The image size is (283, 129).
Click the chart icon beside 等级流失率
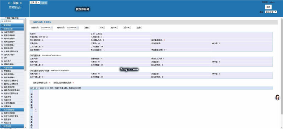pyautogui.click(x=2, y=48)
